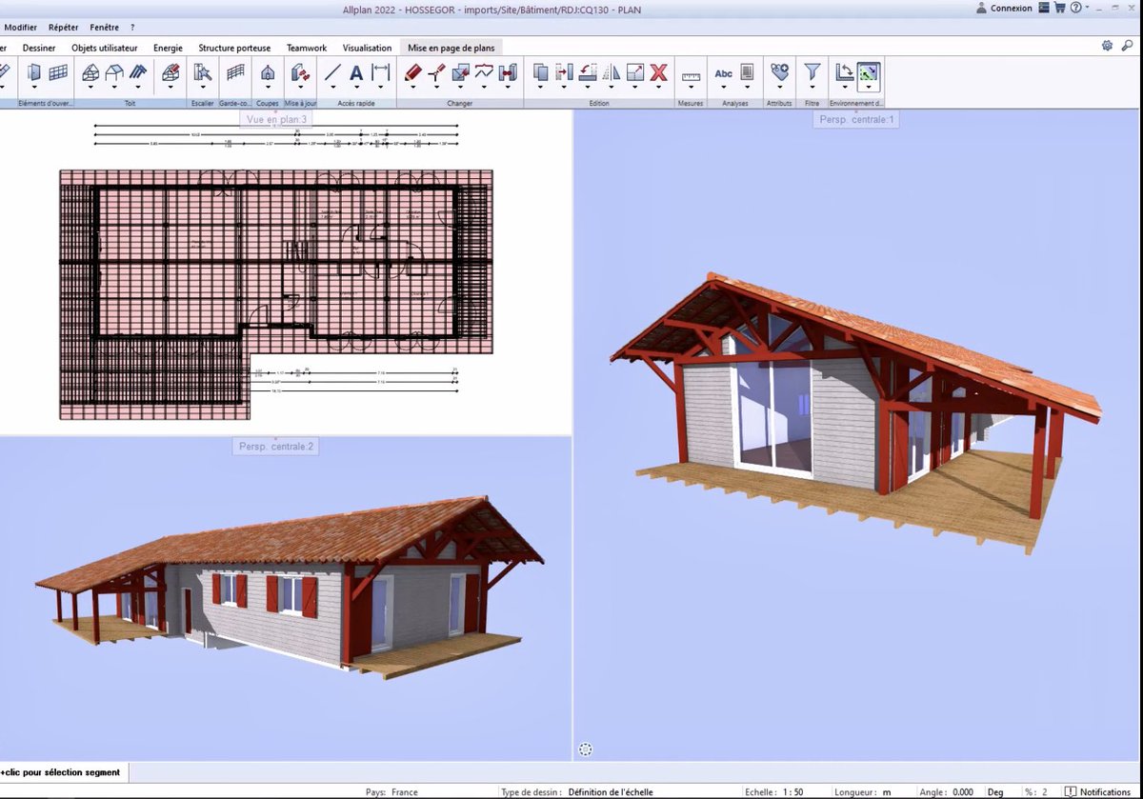The image size is (1143, 799).
Task: Expand dropdown arrow under Delete X icon
Action: point(658,89)
